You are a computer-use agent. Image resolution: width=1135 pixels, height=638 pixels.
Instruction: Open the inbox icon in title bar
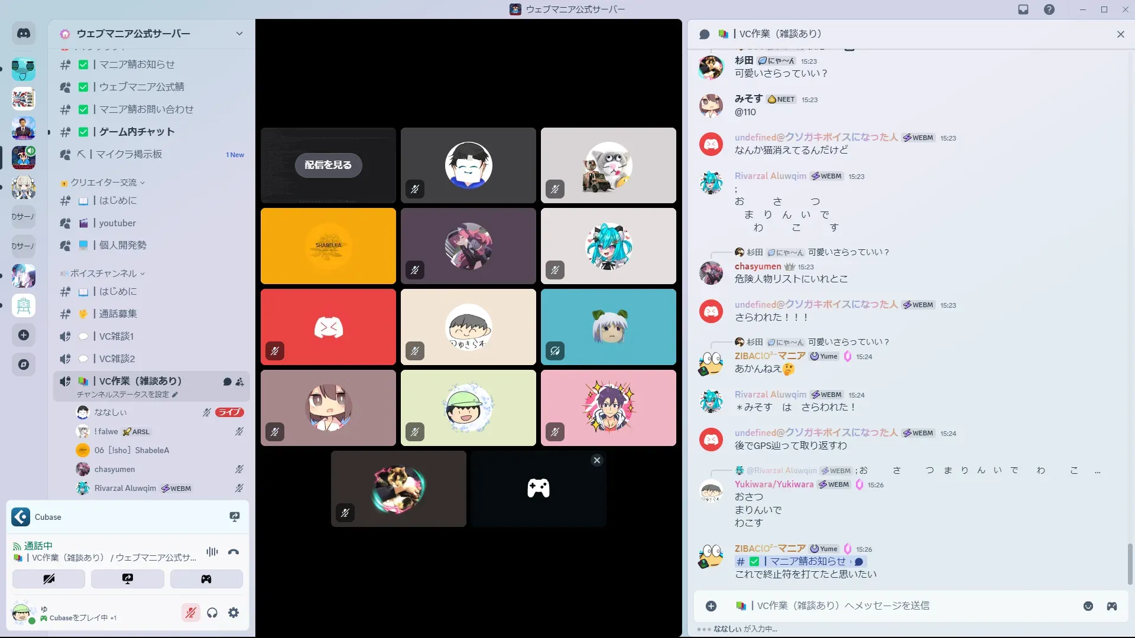tap(1023, 9)
